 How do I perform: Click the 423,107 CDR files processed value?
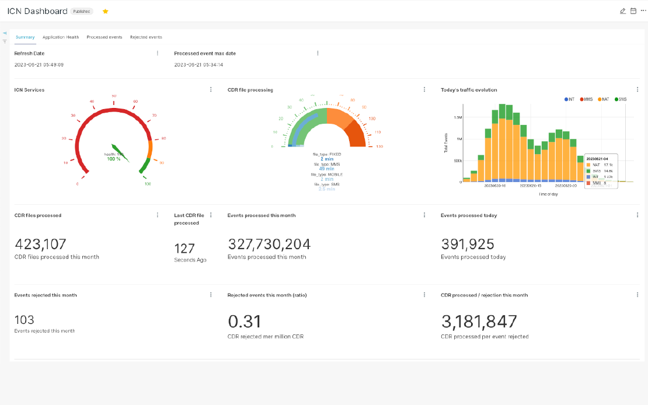click(40, 245)
